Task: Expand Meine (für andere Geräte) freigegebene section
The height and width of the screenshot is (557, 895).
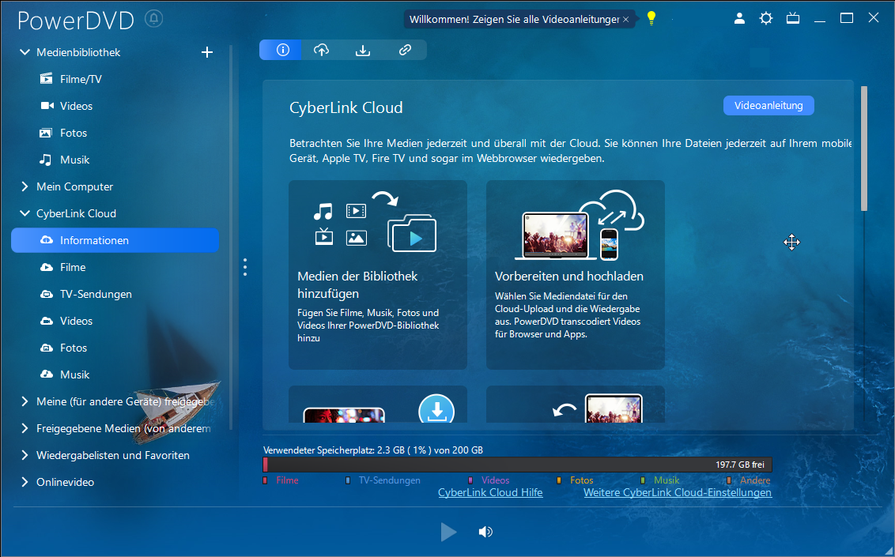Action: point(25,401)
